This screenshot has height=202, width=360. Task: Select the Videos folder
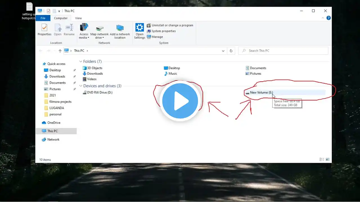89,79
